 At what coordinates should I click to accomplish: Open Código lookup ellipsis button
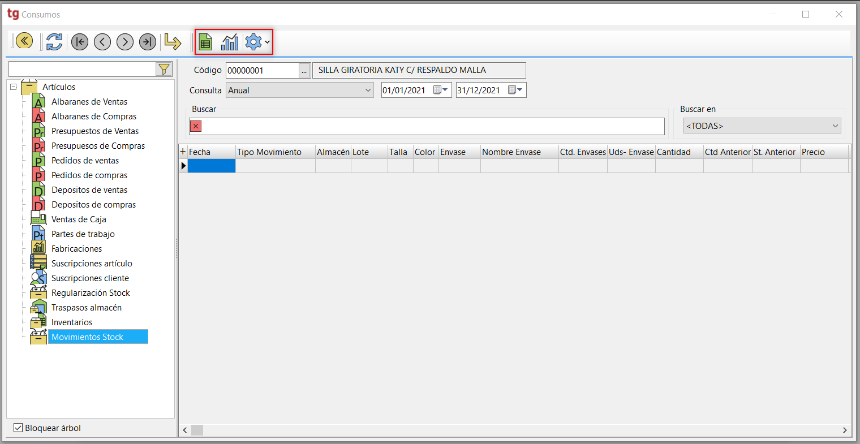pos(304,71)
